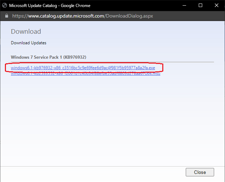Click the DownloadDialog.aspx path in the URL
The image size is (225, 182).
click(129, 16)
